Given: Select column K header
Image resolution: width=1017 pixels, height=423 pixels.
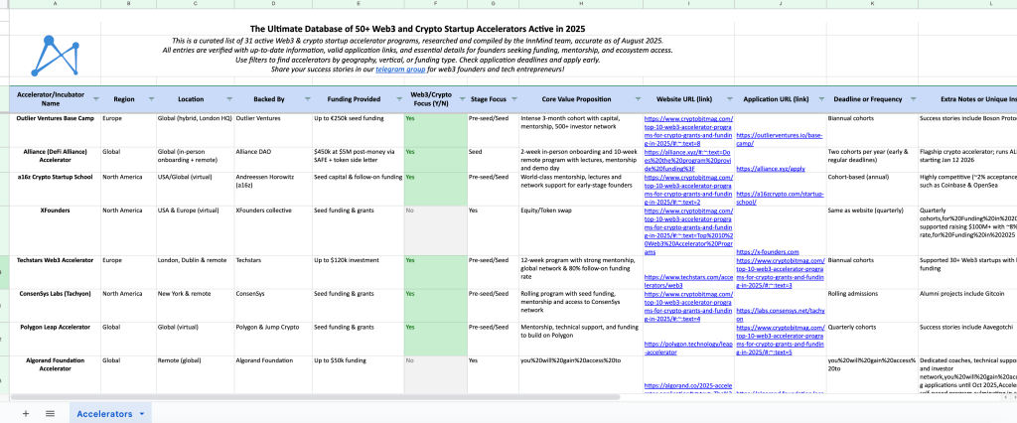Looking at the screenshot, I should (872, 4).
